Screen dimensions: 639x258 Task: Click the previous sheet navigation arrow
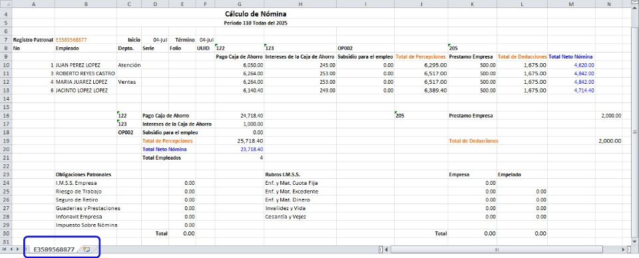(x=11, y=249)
